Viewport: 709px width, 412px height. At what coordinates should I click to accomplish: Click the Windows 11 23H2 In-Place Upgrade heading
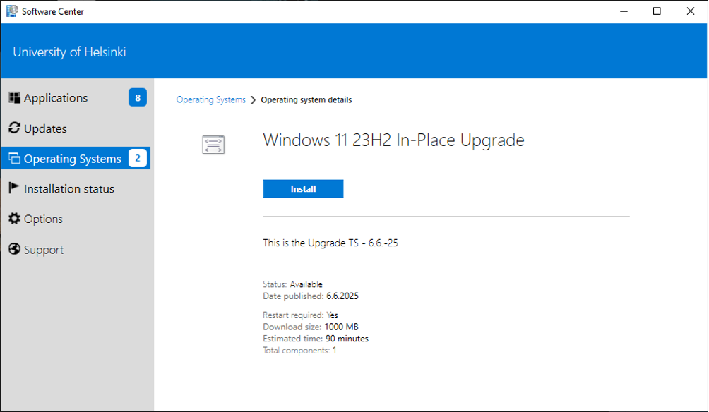pyautogui.click(x=393, y=140)
